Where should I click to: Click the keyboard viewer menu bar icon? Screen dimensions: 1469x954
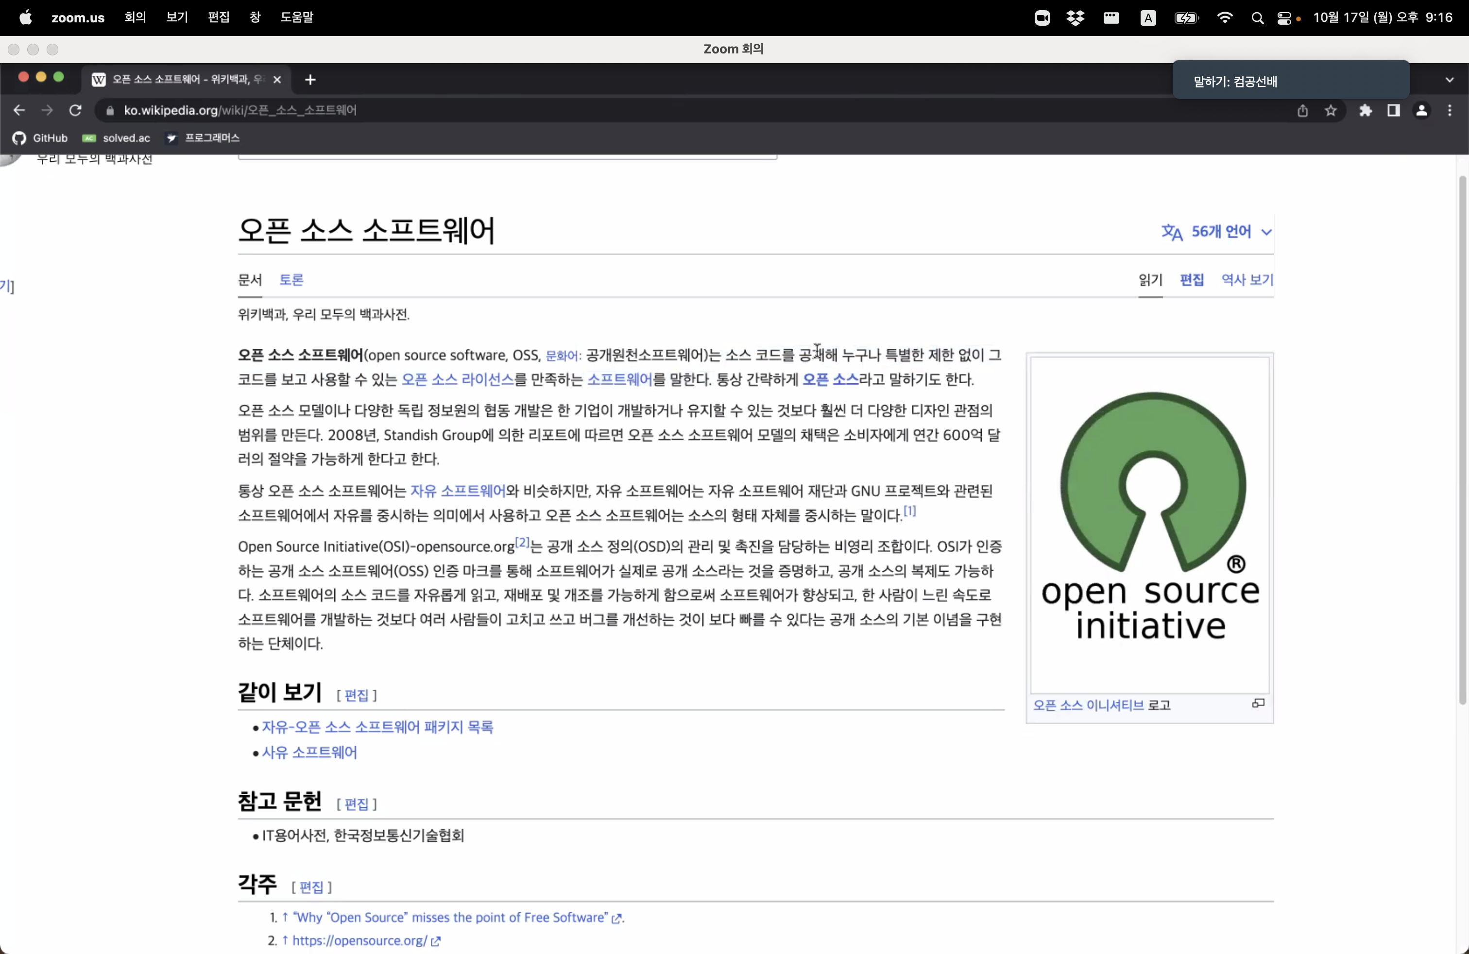1111,18
